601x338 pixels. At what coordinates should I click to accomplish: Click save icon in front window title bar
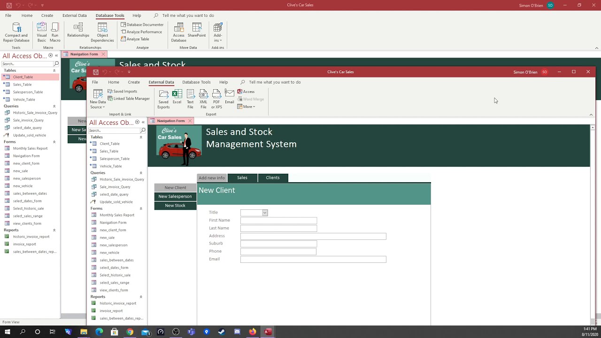(95, 72)
